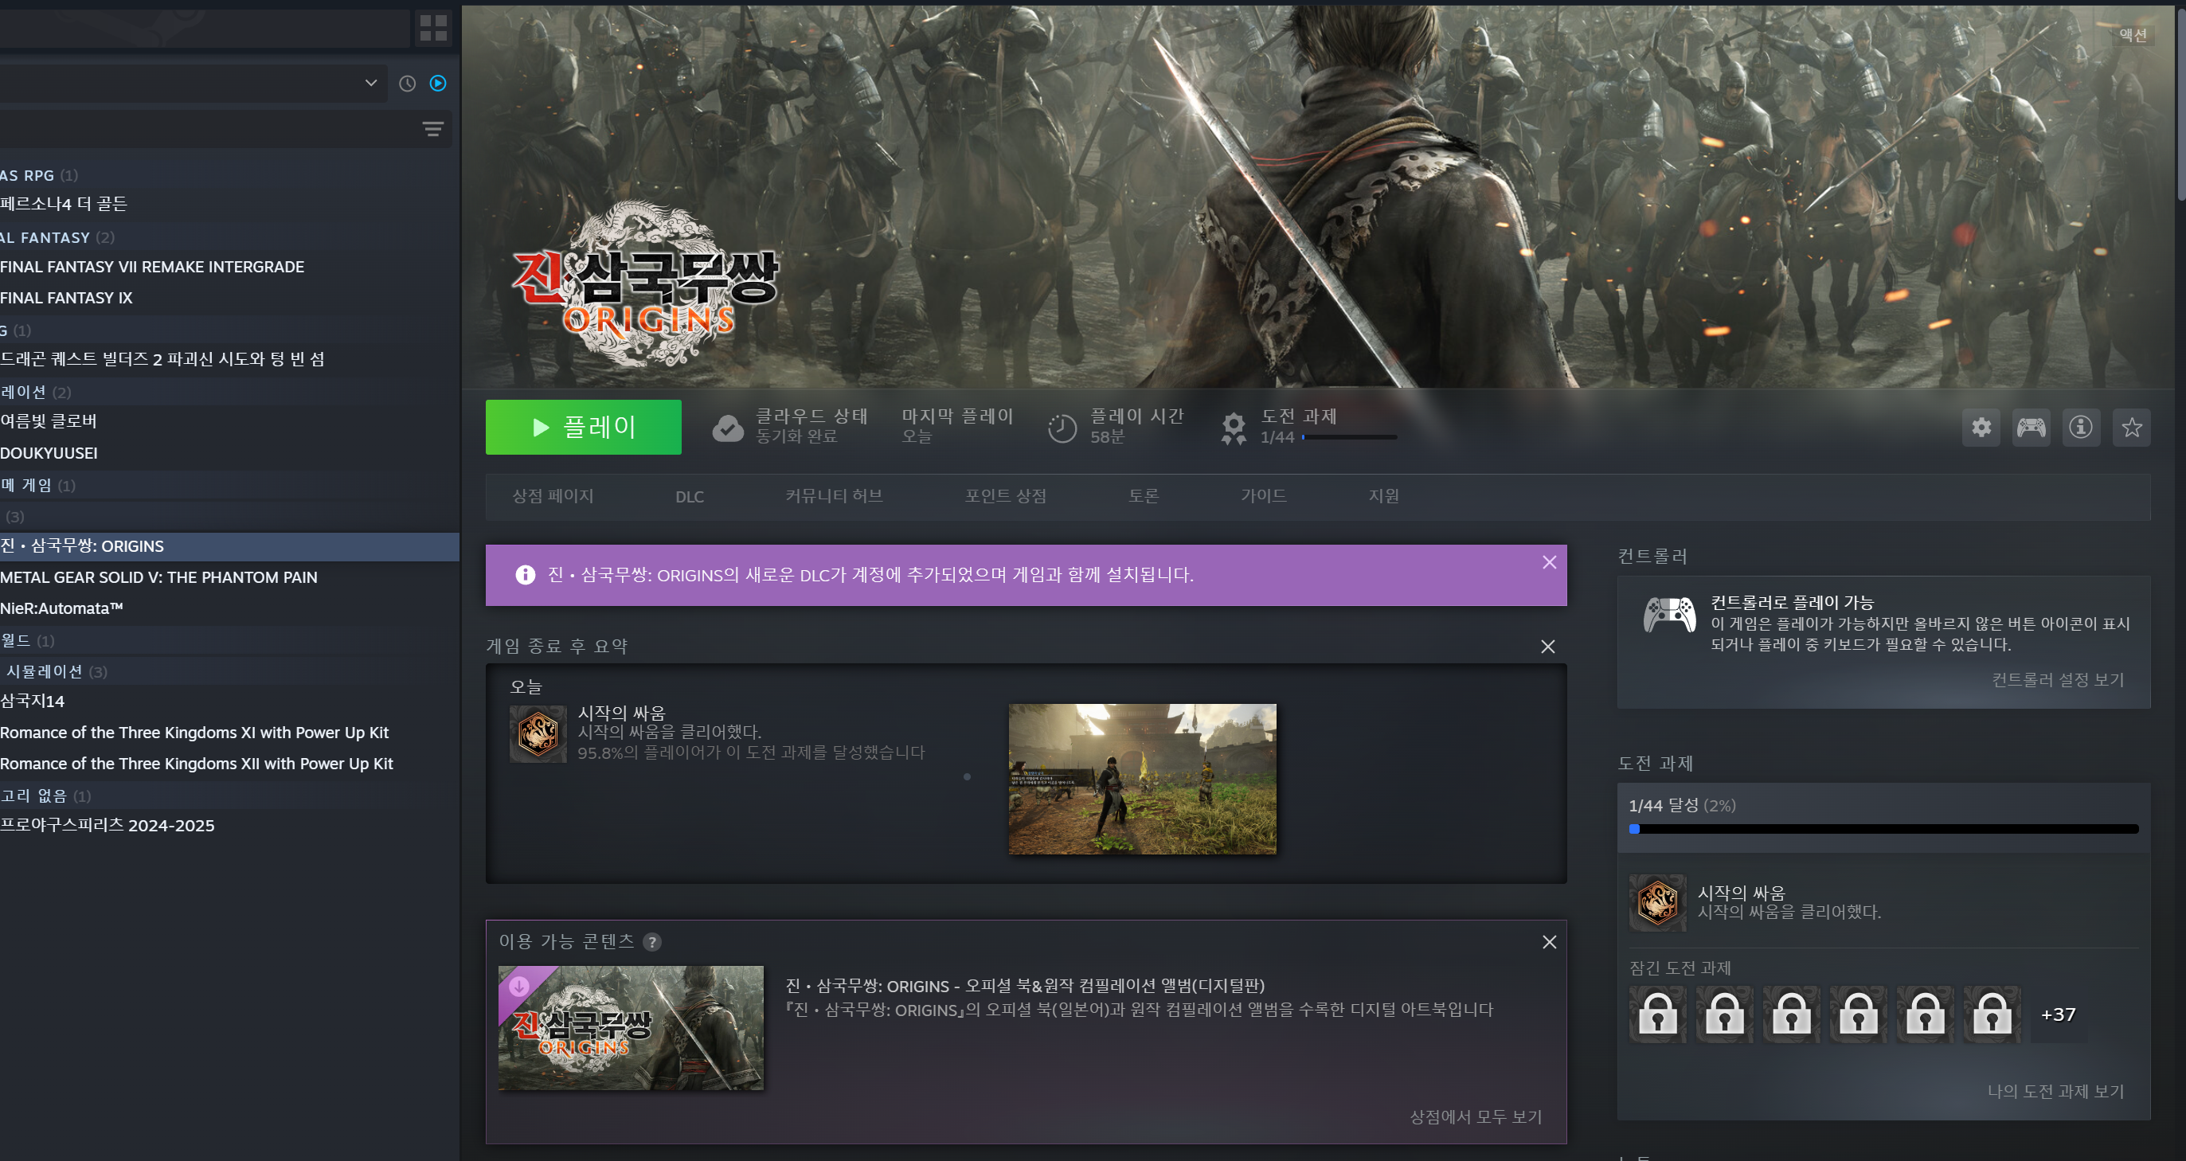Image resolution: width=2186 pixels, height=1161 pixels.
Task: Open the 포인트 상점 tab
Action: point(1006,495)
